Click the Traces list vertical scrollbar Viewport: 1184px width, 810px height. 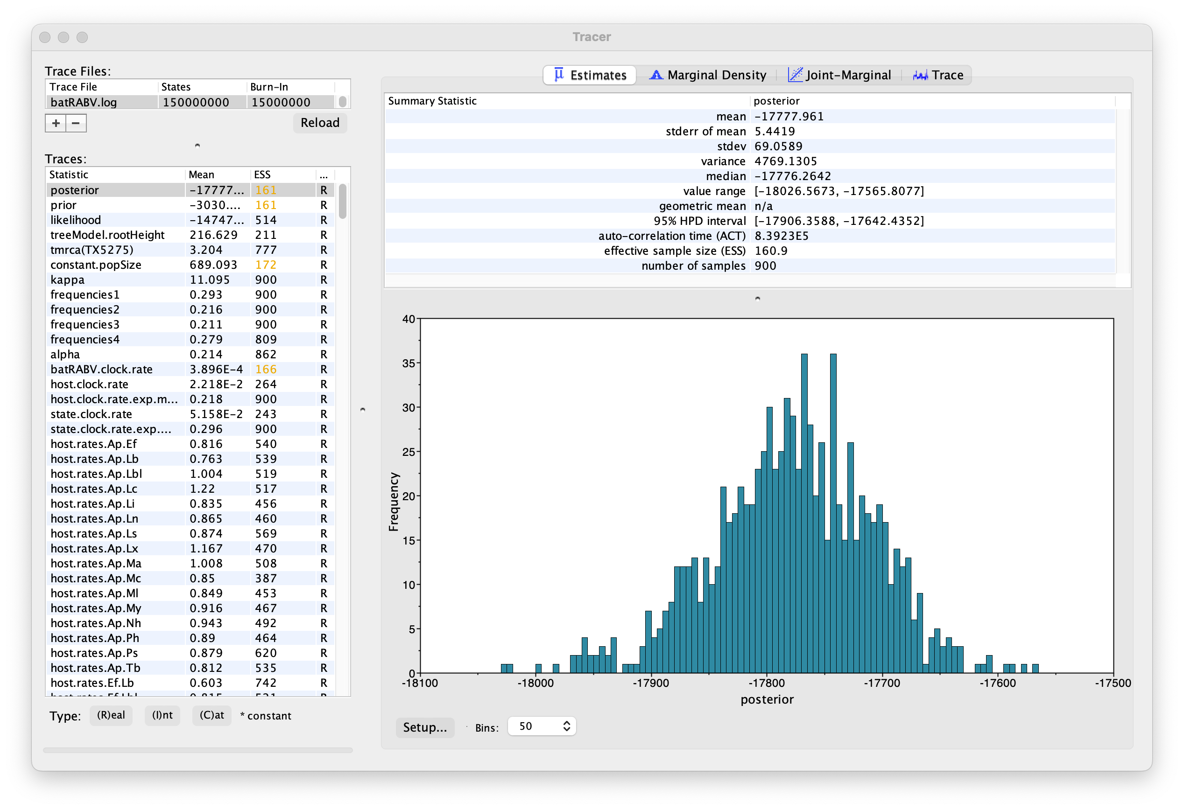[x=343, y=201]
